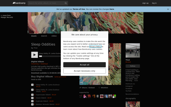Image resolution: width=171 pixels, height=107 pixels.
Task: Accept all cookies
Action: point(85,65)
